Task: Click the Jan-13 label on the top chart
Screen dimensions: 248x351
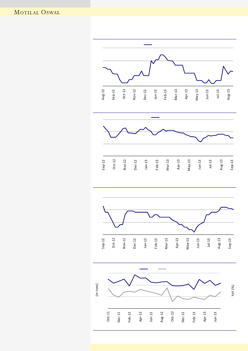Action: (x=156, y=94)
